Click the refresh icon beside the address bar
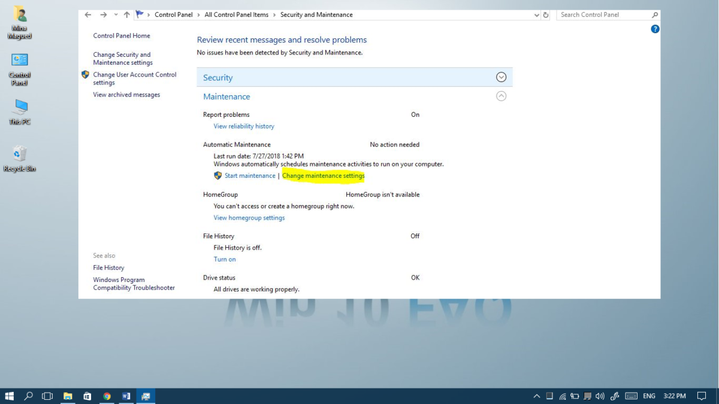Screen dimensions: 719x404 tap(545, 14)
